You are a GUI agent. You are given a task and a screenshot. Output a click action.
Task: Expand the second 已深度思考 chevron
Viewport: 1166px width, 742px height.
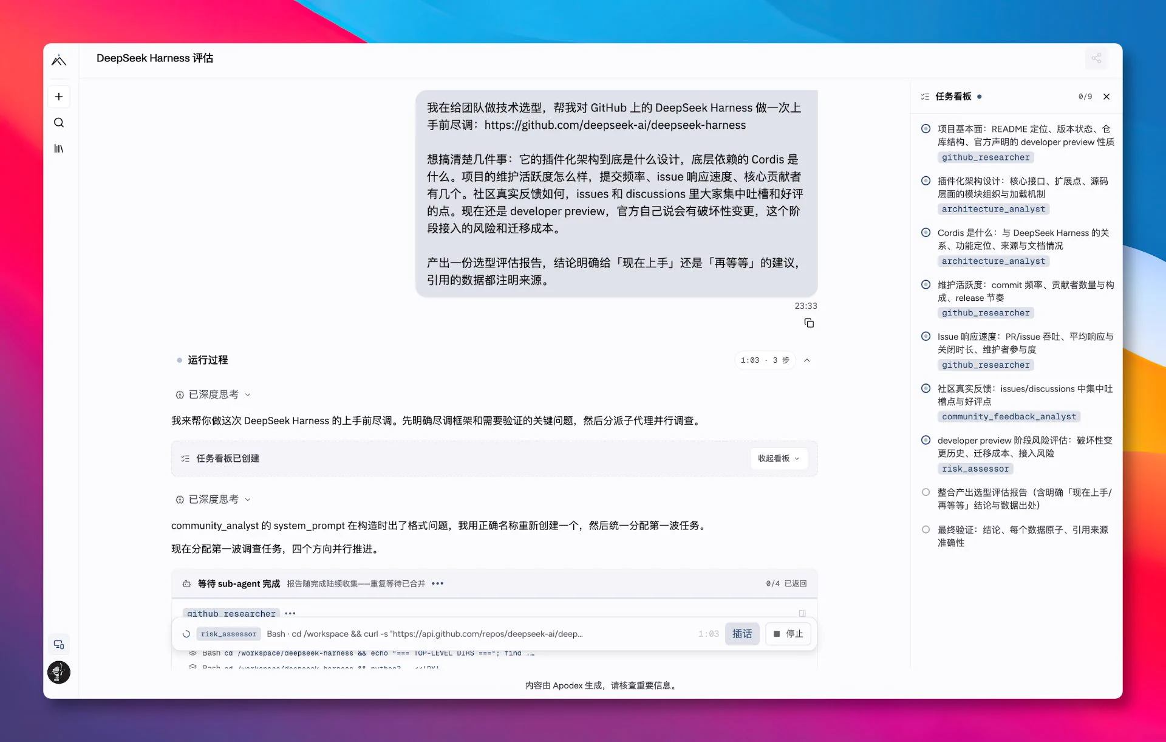(248, 500)
